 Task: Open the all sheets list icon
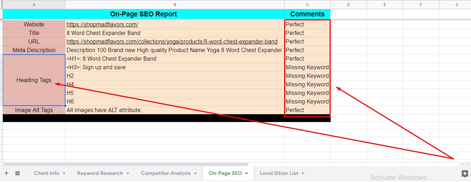tap(18, 173)
